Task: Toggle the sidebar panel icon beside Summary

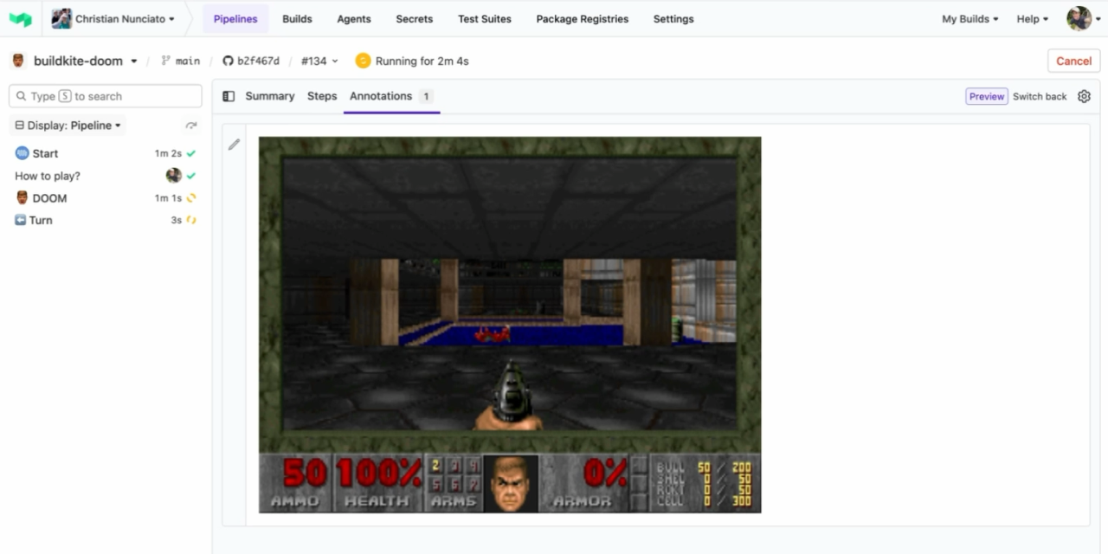Action: pos(229,96)
